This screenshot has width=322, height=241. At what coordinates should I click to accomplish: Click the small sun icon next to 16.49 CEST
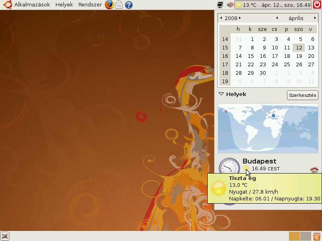[x=246, y=168]
